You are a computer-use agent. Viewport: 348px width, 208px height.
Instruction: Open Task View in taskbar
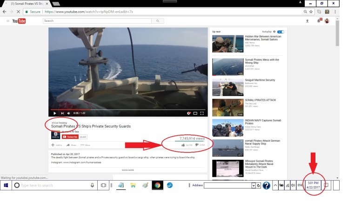pyautogui.click(x=103, y=185)
